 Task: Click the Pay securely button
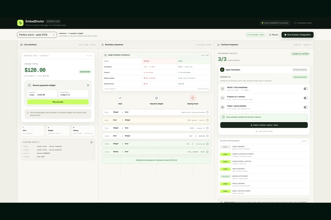58,102
